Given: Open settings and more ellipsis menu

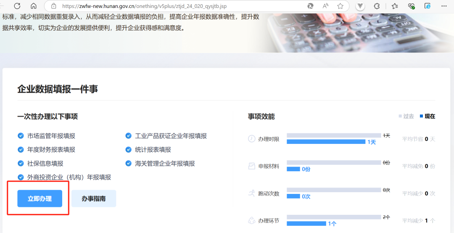Looking at the screenshot, I should (444, 6).
